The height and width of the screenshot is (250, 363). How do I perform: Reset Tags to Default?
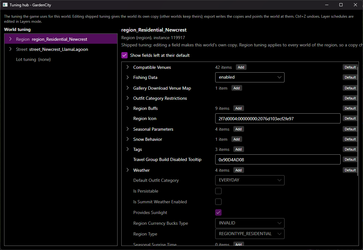350,149
